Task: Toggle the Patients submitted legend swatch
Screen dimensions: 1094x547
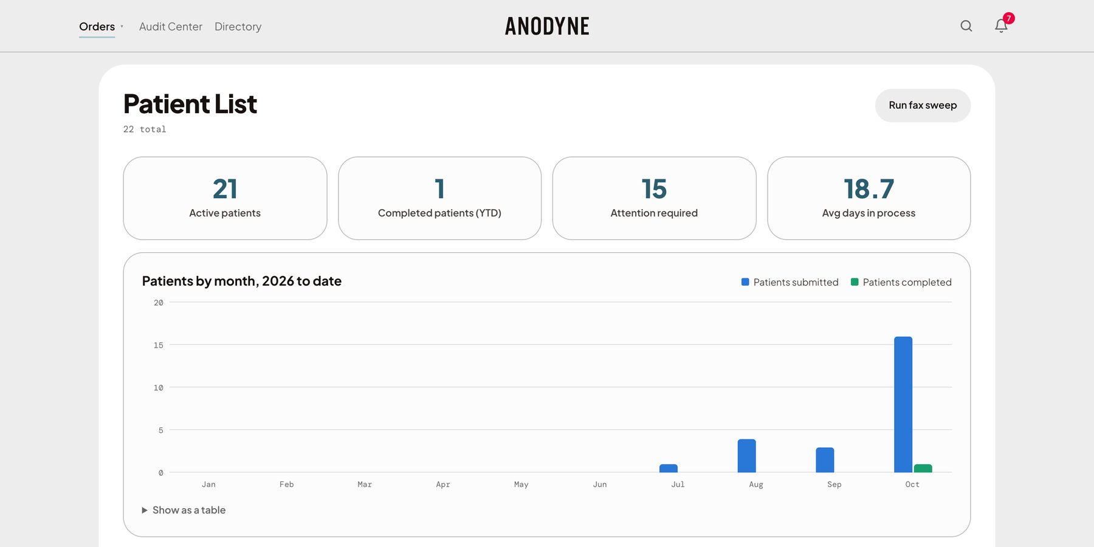Action: pyautogui.click(x=745, y=282)
